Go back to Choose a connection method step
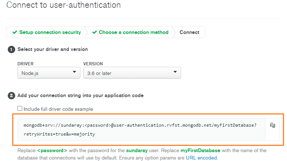 [133, 32]
